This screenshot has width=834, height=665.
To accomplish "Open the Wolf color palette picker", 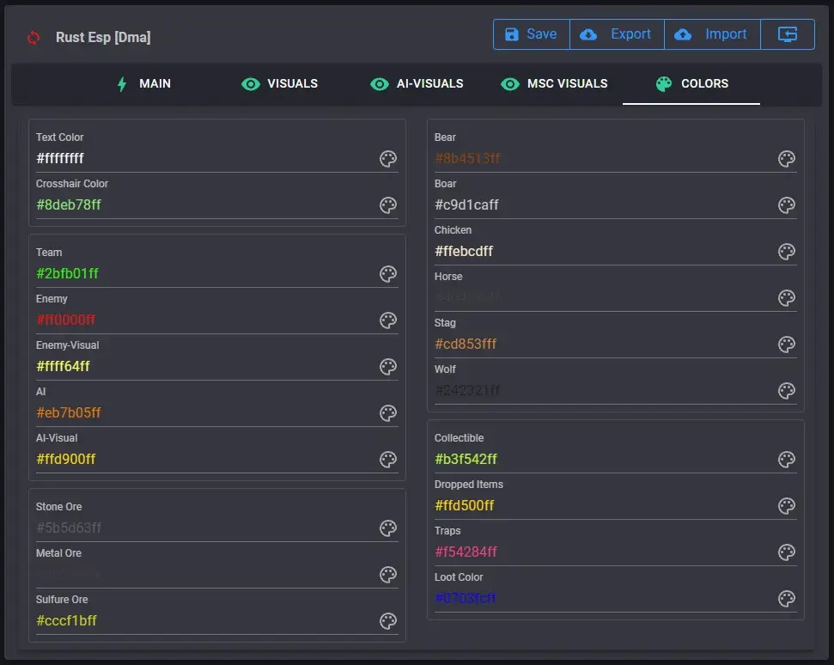I will pos(786,390).
